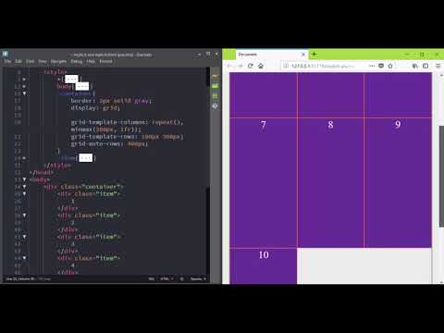
Task: Click grid cell number 9 in browser
Action: pos(398,183)
